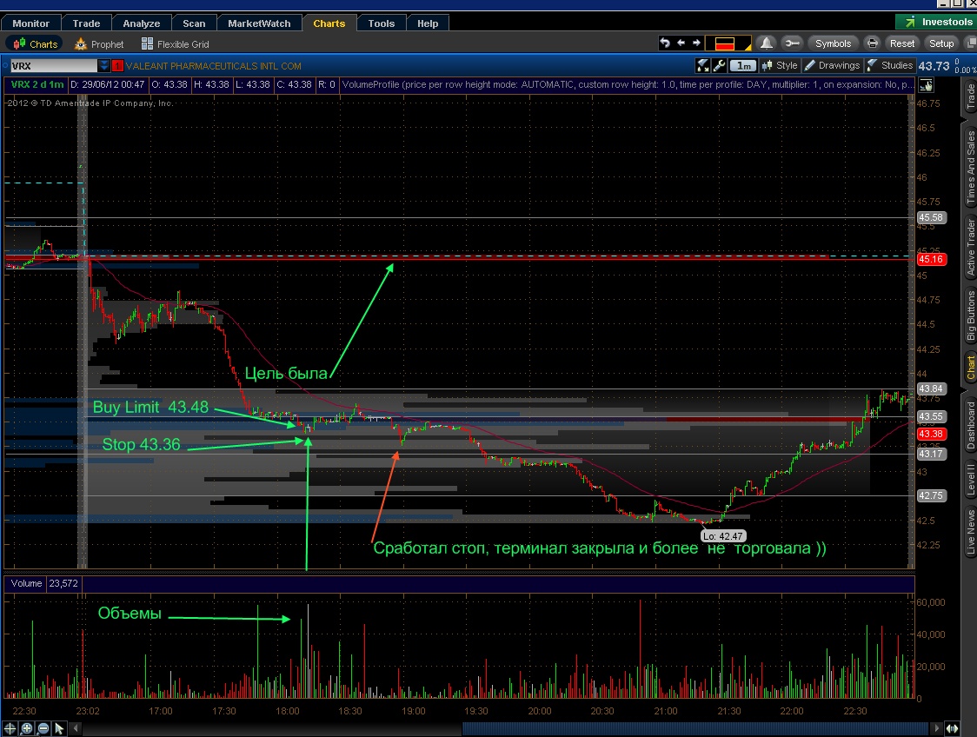Expand the Style menu
The image size is (977, 737).
(x=780, y=65)
